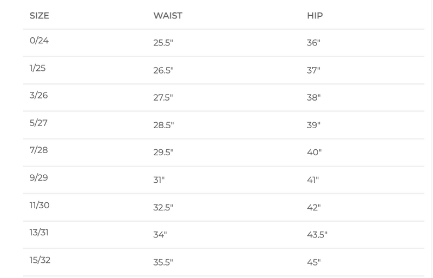Click the 42" hip value
The image size is (433, 278).
pyautogui.click(x=314, y=208)
